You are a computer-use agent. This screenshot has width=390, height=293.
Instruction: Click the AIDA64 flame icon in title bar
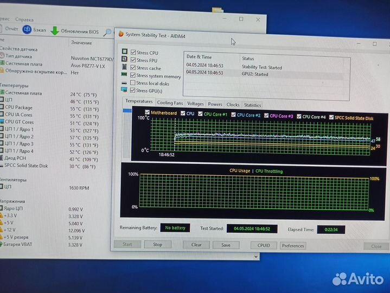(121, 34)
